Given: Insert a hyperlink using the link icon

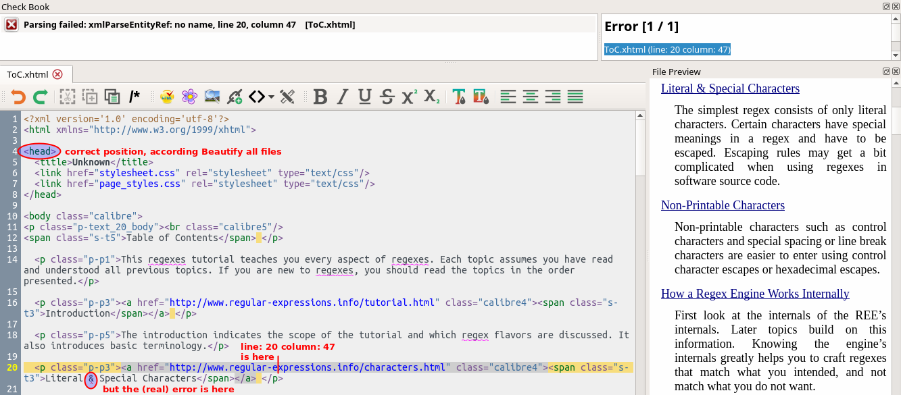Looking at the screenshot, I should 235,97.
